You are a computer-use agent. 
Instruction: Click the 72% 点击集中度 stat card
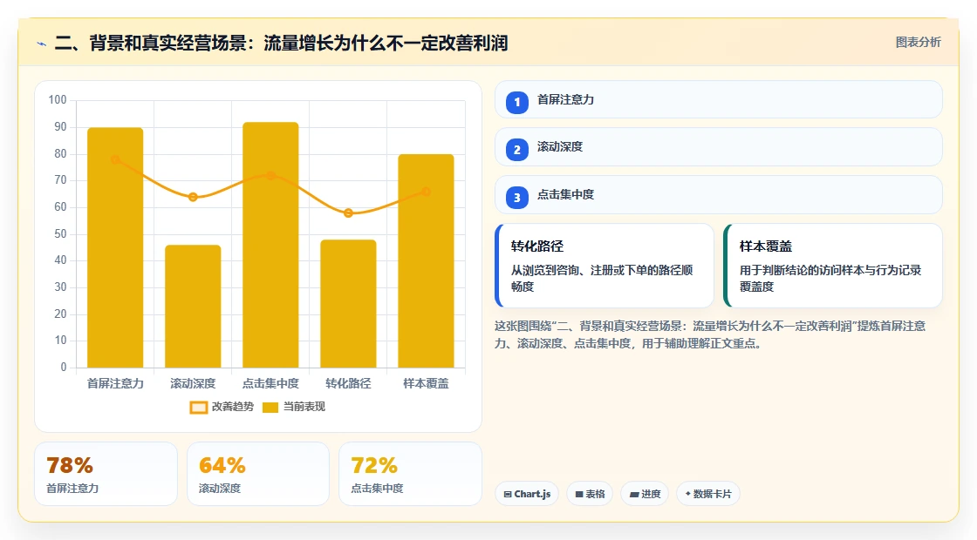click(410, 474)
